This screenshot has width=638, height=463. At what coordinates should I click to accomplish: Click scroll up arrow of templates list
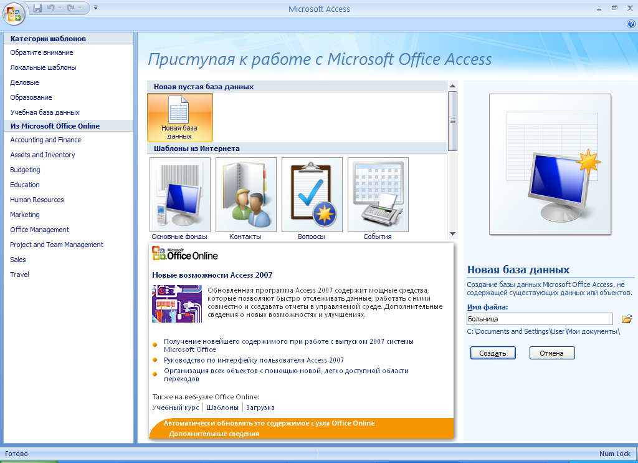click(x=452, y=86)
